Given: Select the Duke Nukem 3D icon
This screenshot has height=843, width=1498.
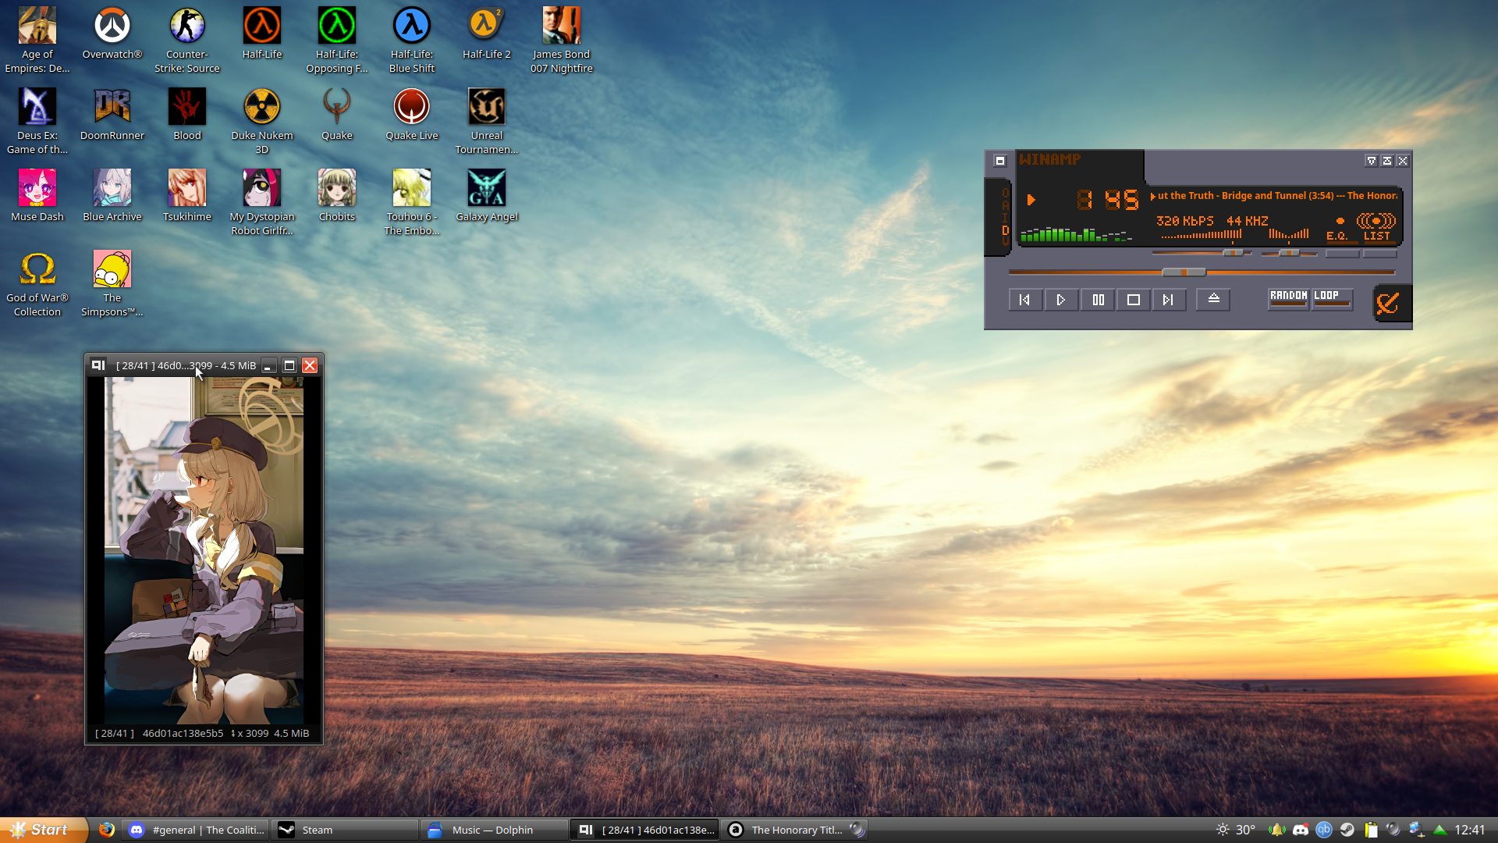Looking at the screenshot, I should tap(262, 122).
